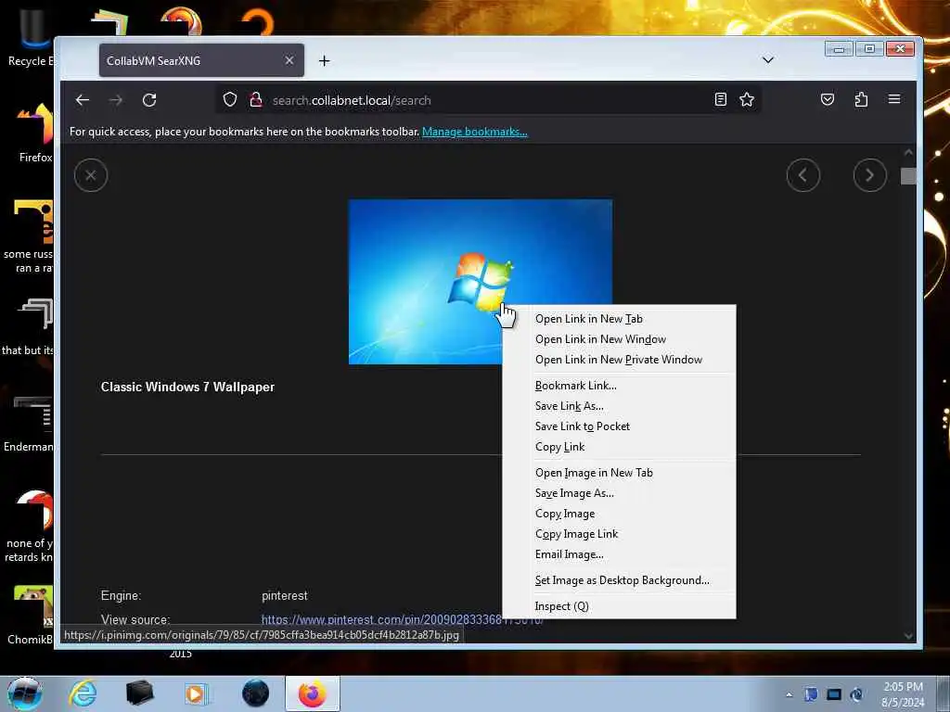Open the Firefox hamburger application menu
Viewport: 950px width, 712px height.
point(894,99)
